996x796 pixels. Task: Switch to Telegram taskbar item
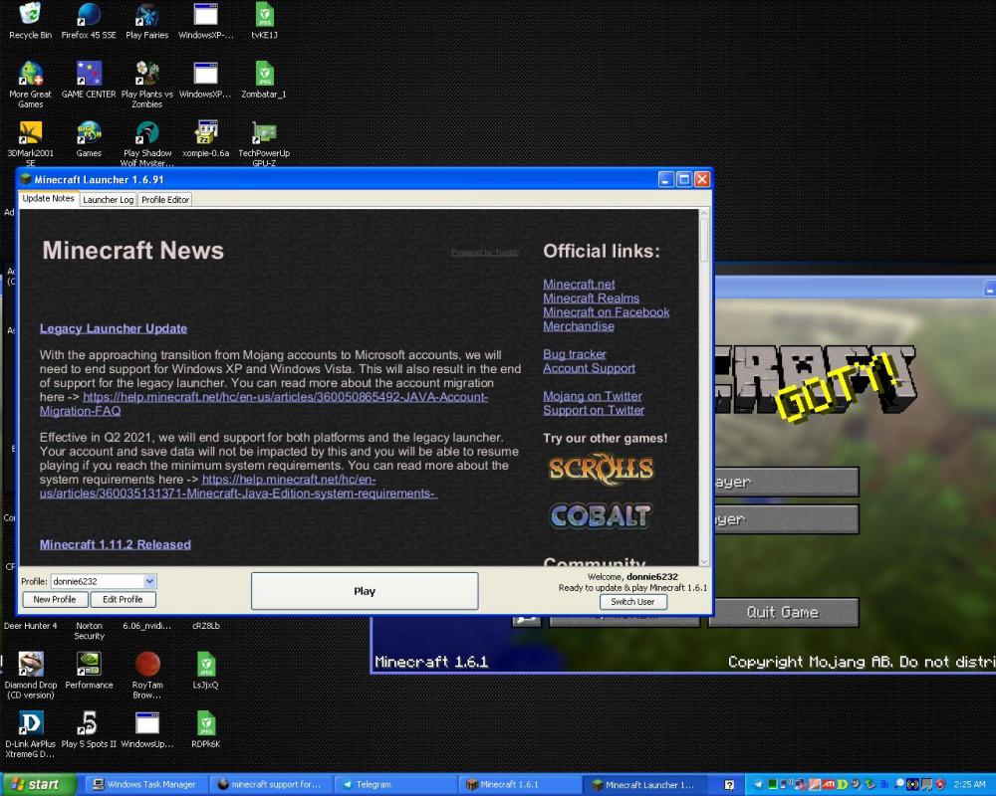(x=393, y=785)
